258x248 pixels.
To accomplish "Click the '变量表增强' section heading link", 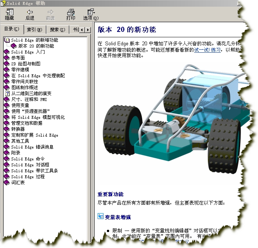I will pyautogui.click(x=118, y=217).
